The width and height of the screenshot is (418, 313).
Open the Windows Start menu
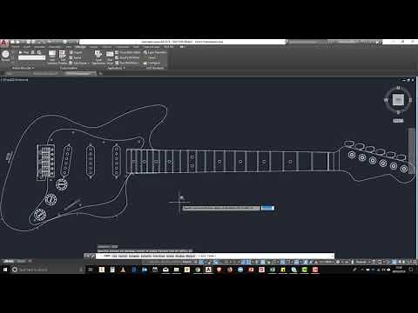5,270
